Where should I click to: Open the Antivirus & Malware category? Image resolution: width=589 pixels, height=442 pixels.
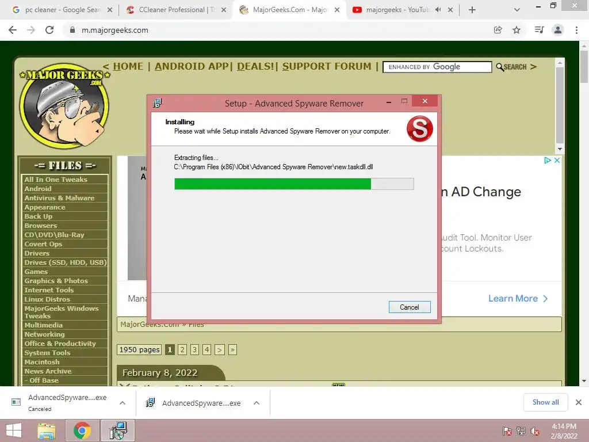59,198
